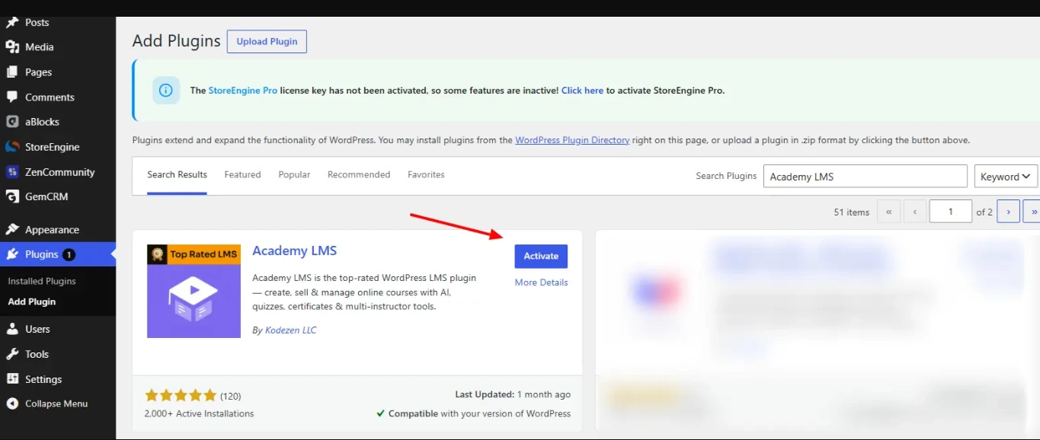Open the Kodezen LLC author link
The image size is (1040, 440).
pyautogui.click(x=290, y=330)
